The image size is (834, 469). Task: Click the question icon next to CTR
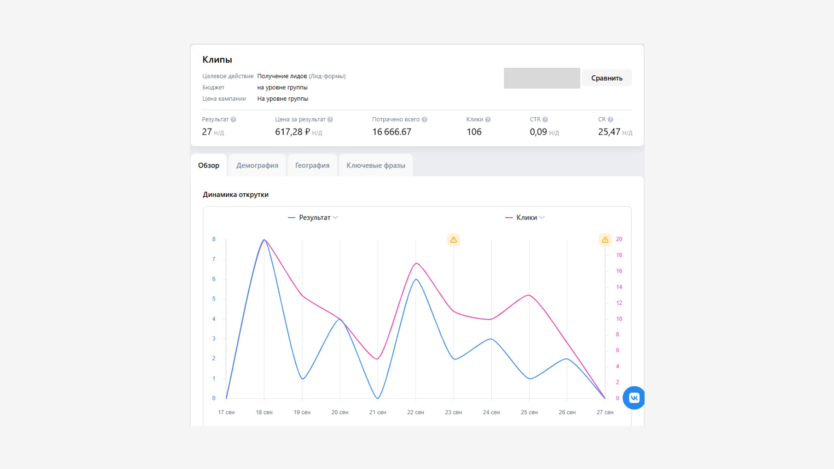coord(545,119)
